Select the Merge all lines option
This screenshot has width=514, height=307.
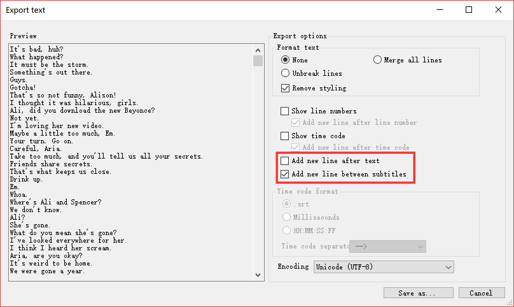tap(378, 60)
